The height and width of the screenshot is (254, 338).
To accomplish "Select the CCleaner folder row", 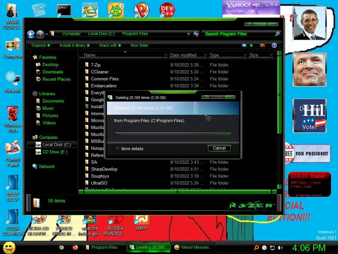I will coord(100,72).
